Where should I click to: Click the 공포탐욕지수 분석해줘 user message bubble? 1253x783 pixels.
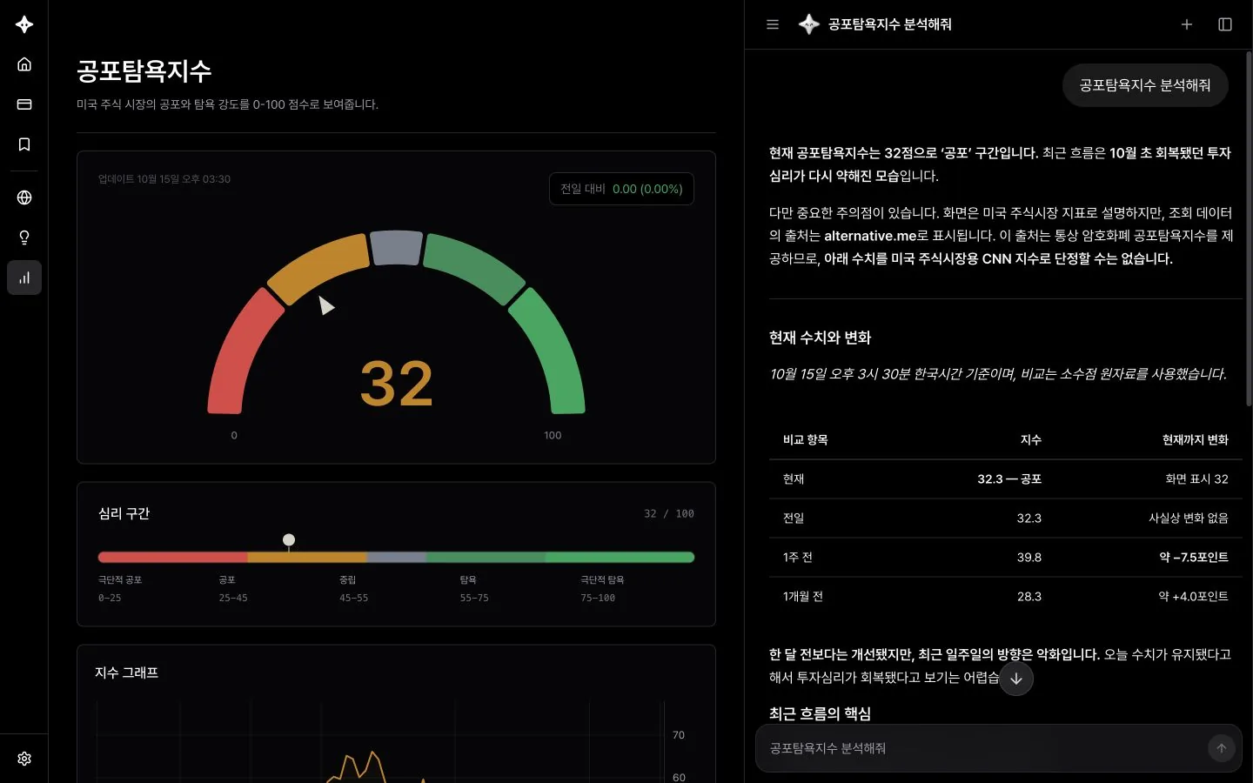(x=1145, y=85)
